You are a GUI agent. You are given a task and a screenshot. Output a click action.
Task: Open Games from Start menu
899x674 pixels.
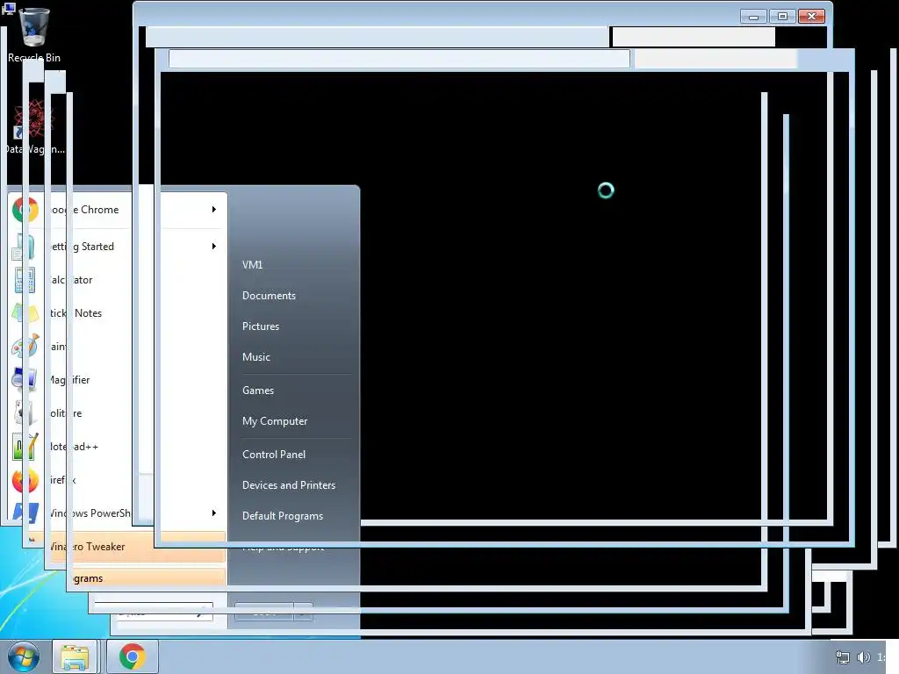pyautogui.click(x=258, y=391)
